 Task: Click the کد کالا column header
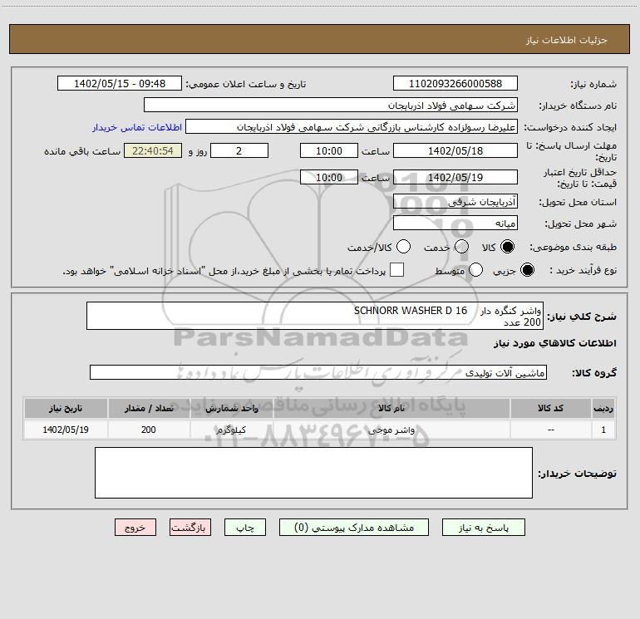coord(550,408)
